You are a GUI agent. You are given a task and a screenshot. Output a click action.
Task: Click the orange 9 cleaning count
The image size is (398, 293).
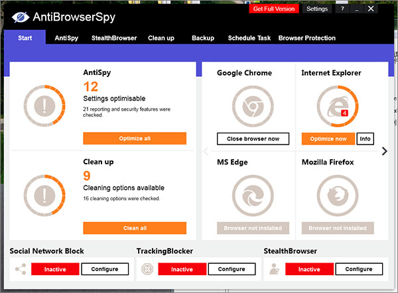click(87, 176)
